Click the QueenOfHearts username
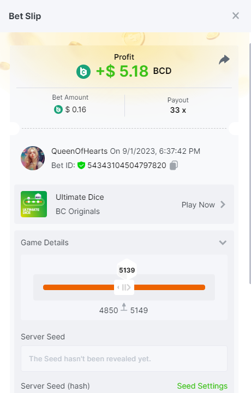The width and height of the screenshot is (251, 393). coord(80,151)
